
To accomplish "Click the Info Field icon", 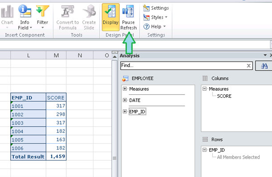I will [x=24, y=11].
